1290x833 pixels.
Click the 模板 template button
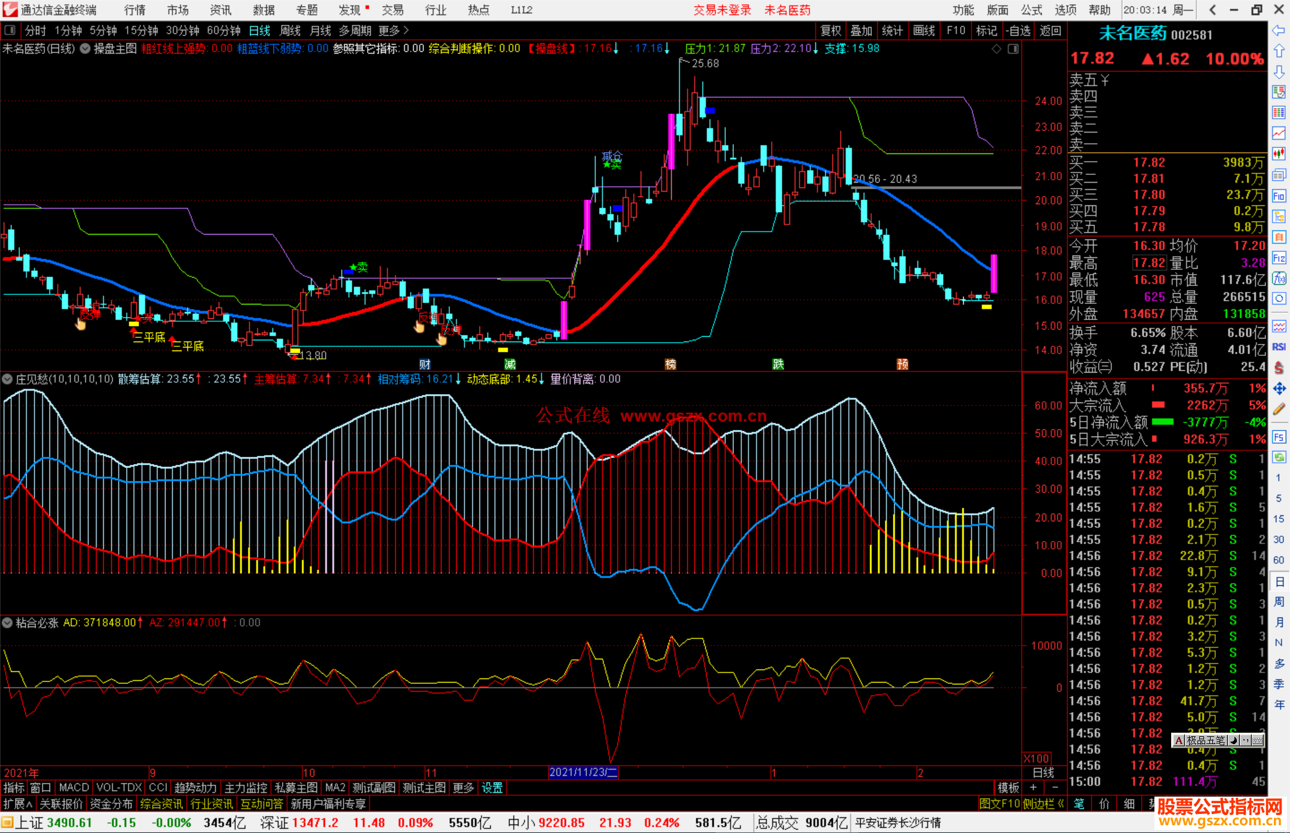(1009, 788)
